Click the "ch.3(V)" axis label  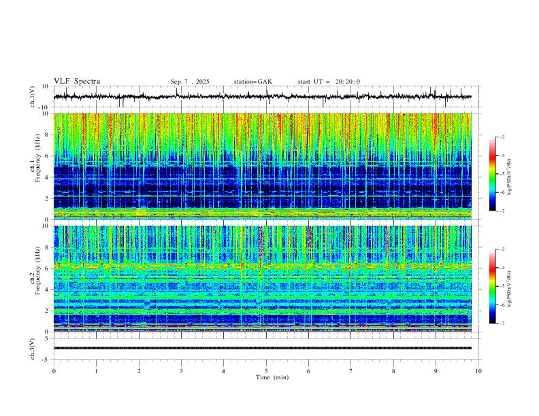point(33,349)
